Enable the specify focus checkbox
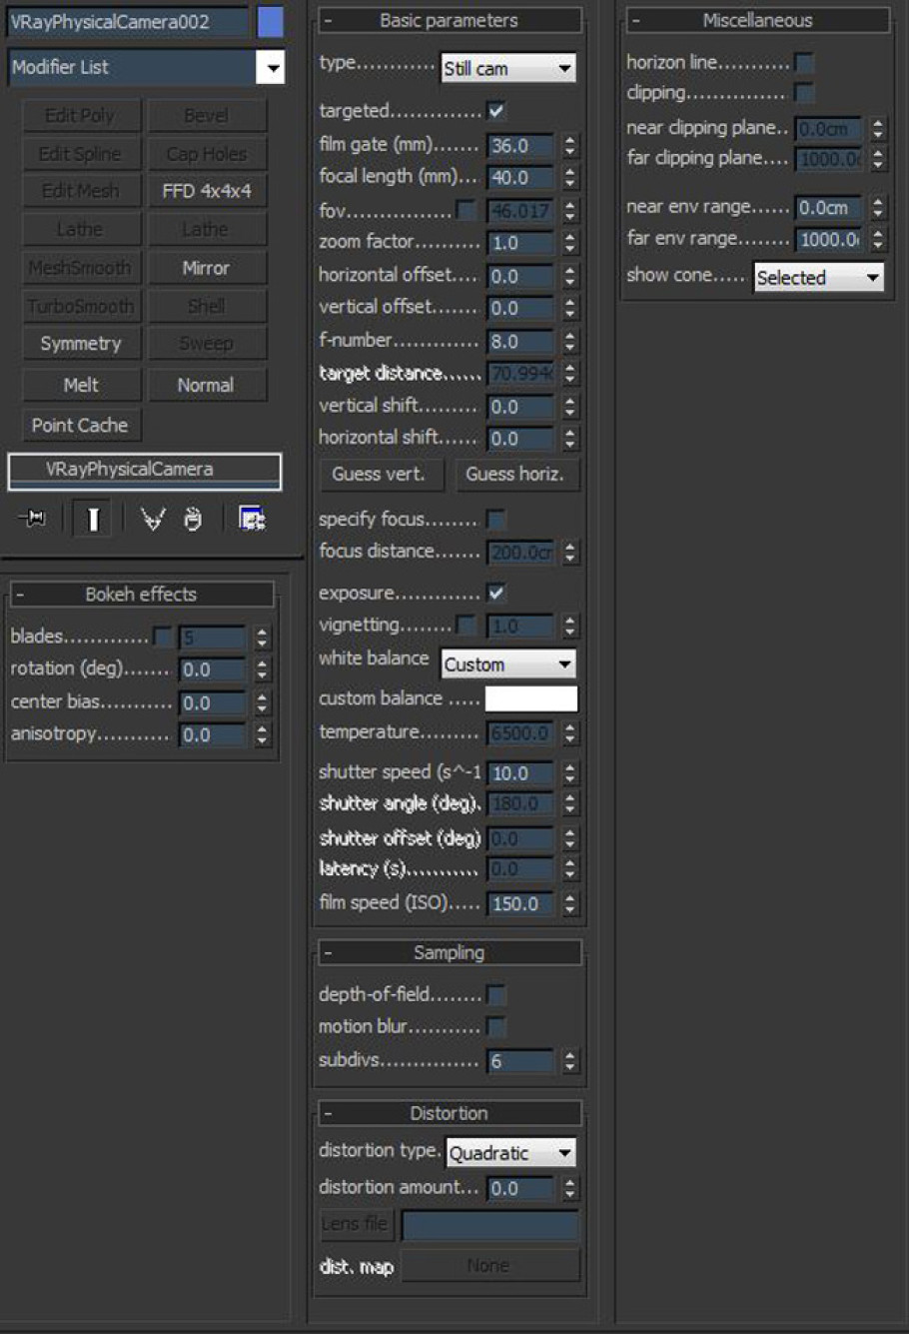 click(x=495, y=520)
